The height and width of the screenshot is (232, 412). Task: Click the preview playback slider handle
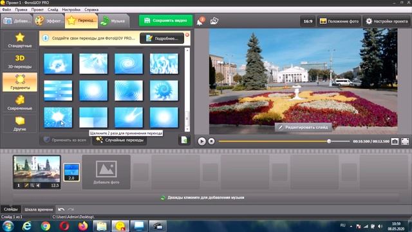tap(329, 141)
